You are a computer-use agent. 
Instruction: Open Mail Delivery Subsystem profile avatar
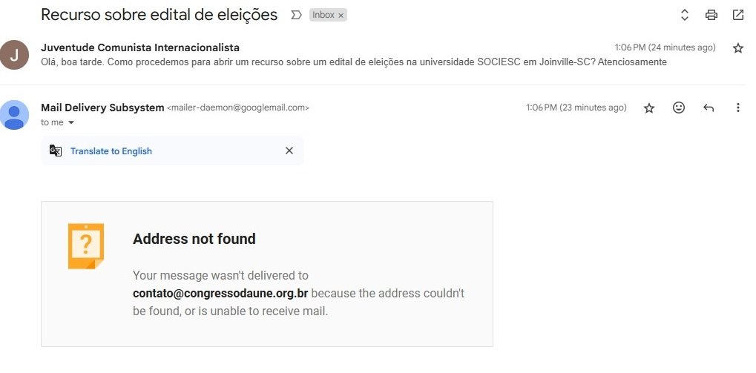click(x=14, y=115)
